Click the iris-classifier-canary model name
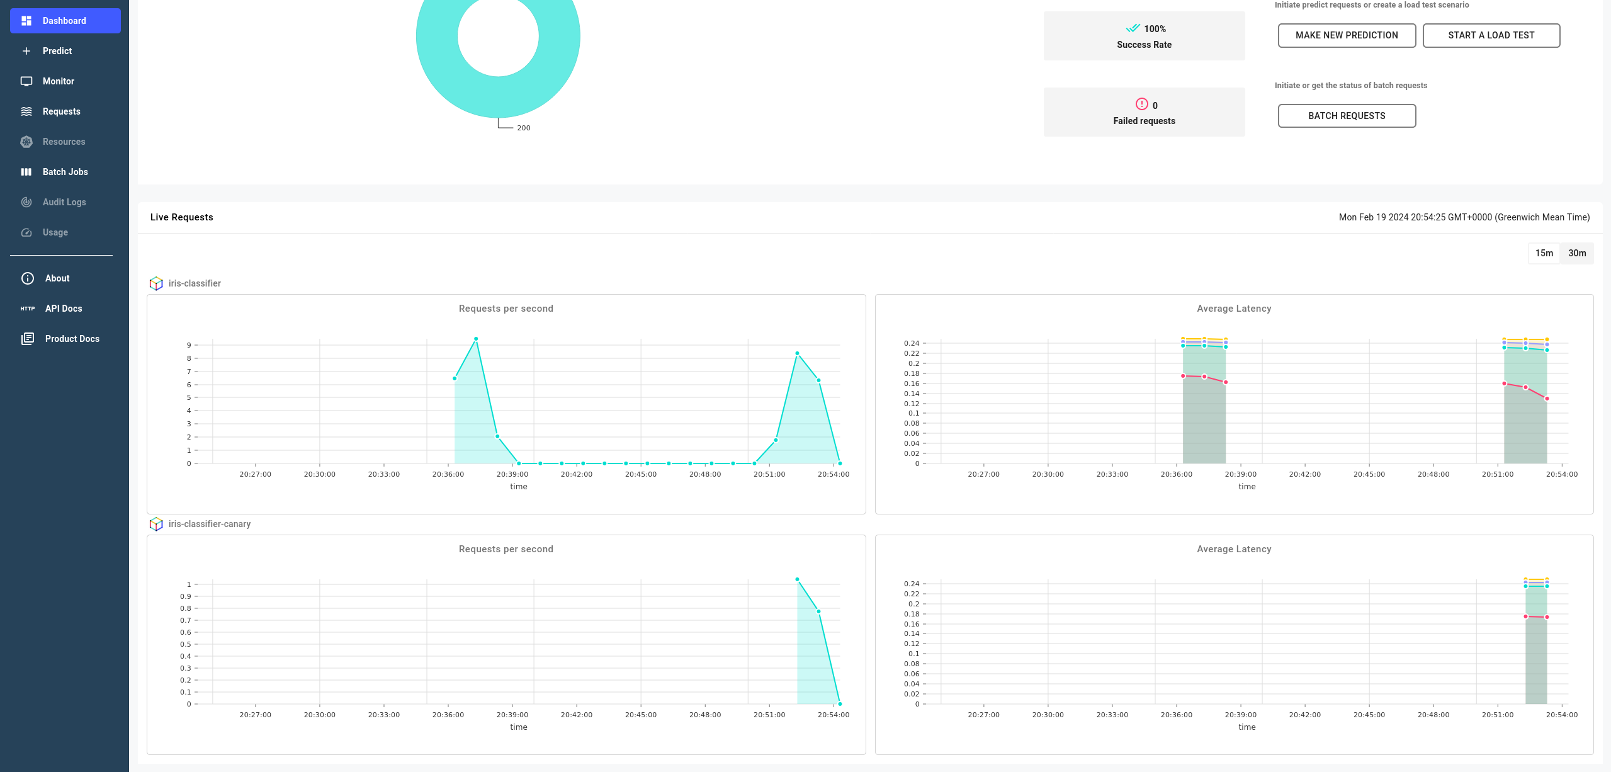The height and width of the screenshot is (772, 1611). 210,524
